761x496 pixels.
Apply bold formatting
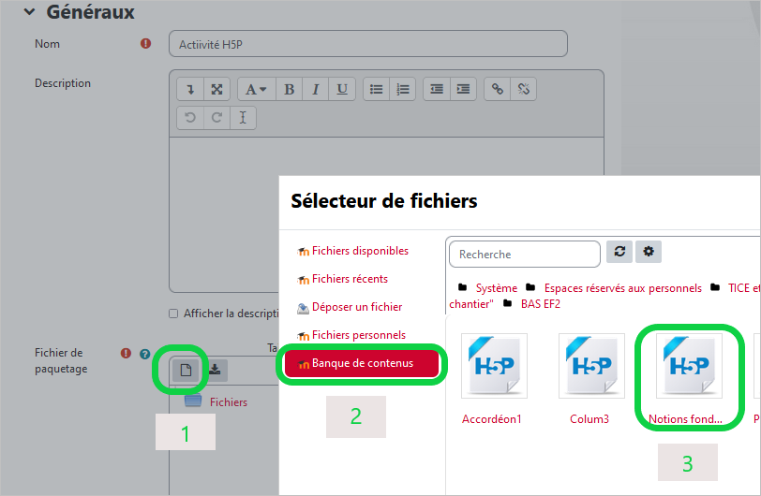(290, 89)
